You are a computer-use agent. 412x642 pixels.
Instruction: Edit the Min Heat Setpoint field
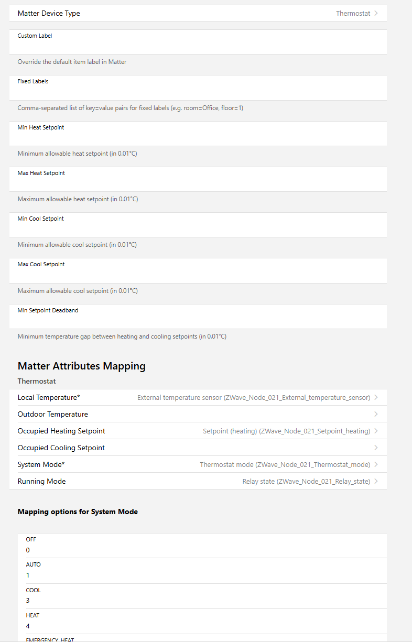coord(198,138)
